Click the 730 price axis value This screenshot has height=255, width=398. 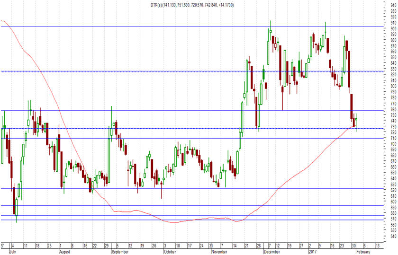pos(393,126)
